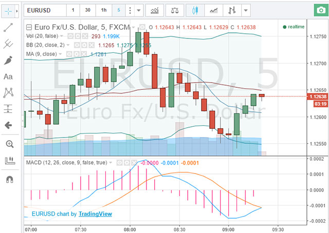Take a snapshot with camera button

[321, 10]
